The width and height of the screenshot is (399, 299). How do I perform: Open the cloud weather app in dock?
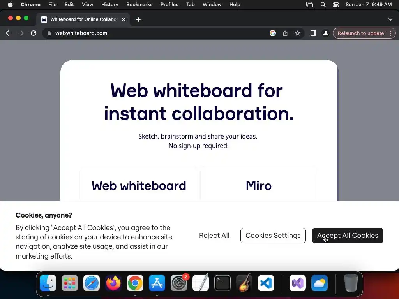click(x=320, y=283)
